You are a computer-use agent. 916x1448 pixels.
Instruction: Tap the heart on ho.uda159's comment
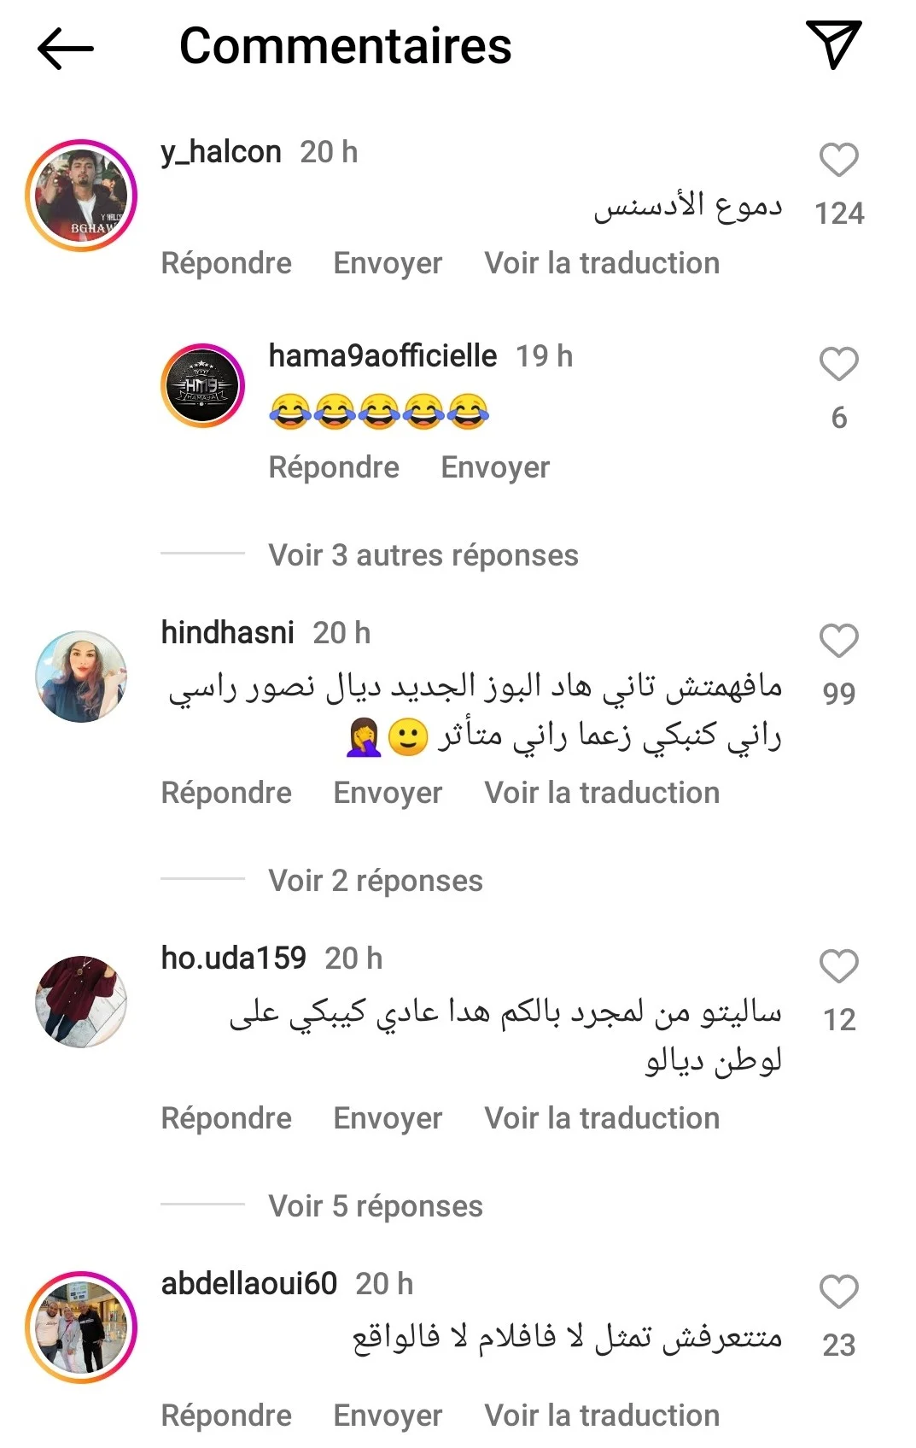click(838, 966)
